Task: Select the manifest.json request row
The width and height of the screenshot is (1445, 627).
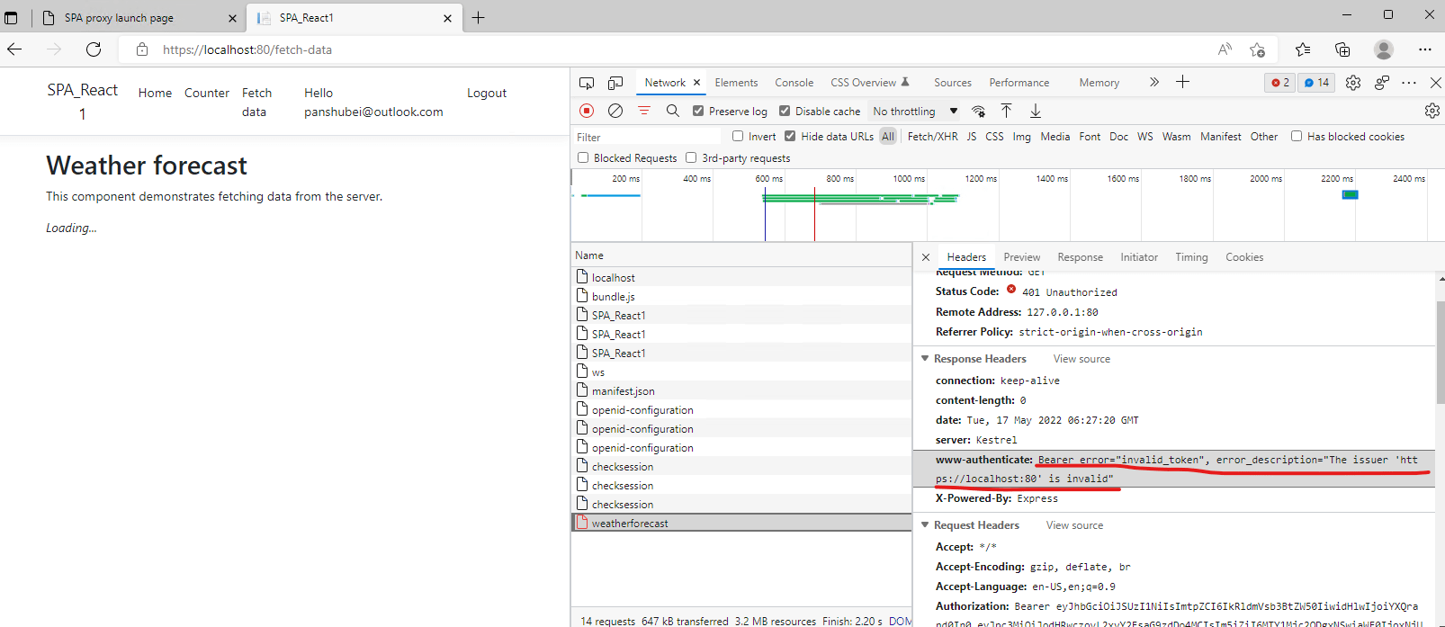Action: [741, 391]
